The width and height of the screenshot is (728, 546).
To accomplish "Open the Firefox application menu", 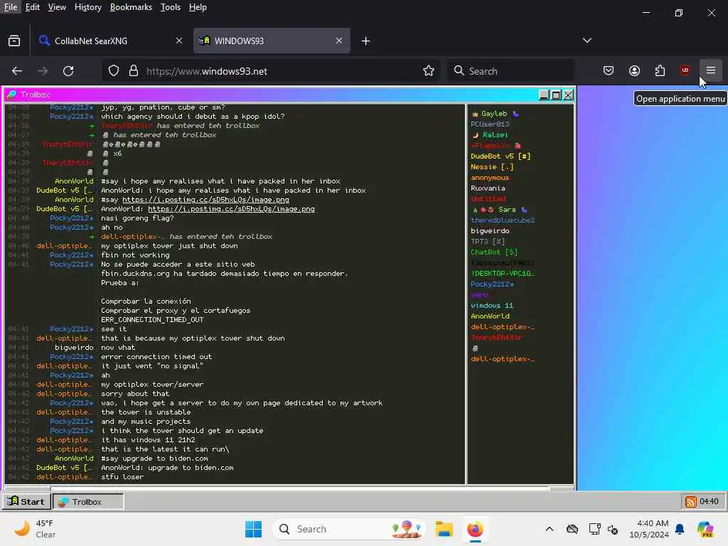I will pos(710,70).
